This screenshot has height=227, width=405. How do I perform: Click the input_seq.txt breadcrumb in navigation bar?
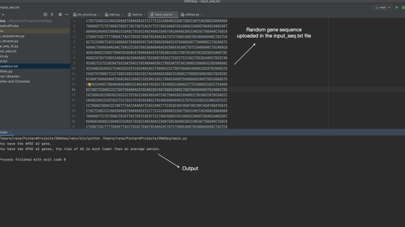point(10,8)
